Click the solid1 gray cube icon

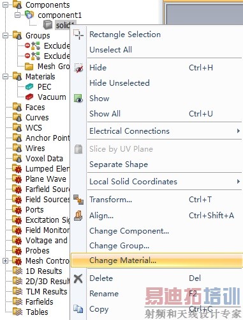click(48, 25)
